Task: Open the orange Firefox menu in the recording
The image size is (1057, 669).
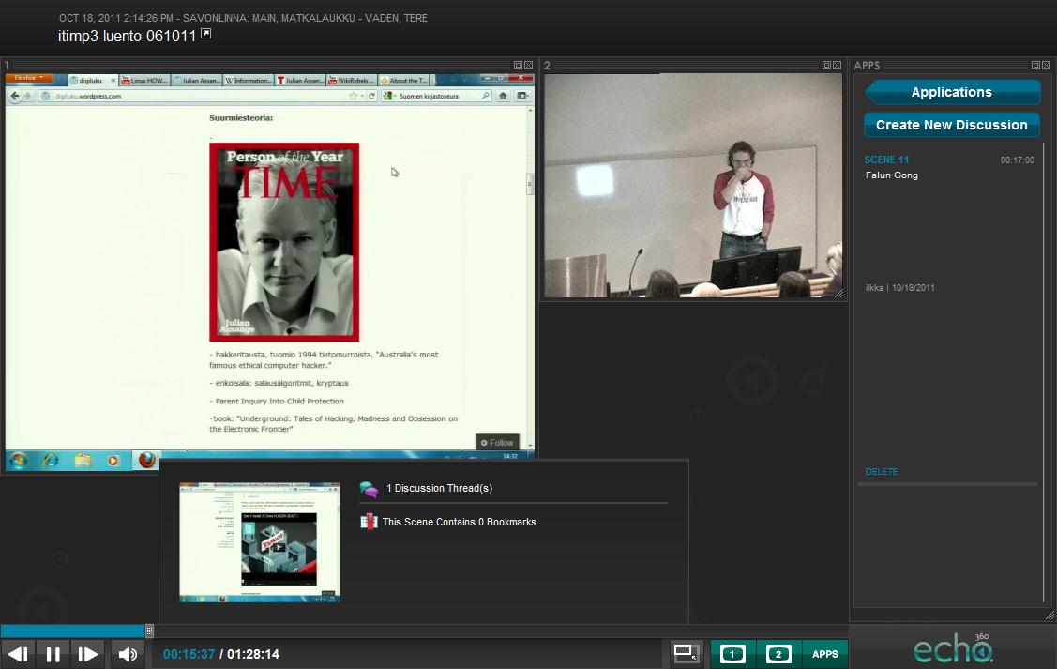Action: pyautogui.click(x=28, y=78)
